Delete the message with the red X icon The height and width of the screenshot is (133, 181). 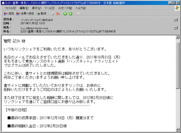(58, 14)
